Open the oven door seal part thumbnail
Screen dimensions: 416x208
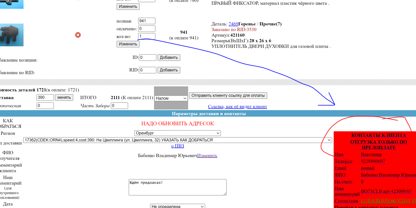(x=12, y=35)
